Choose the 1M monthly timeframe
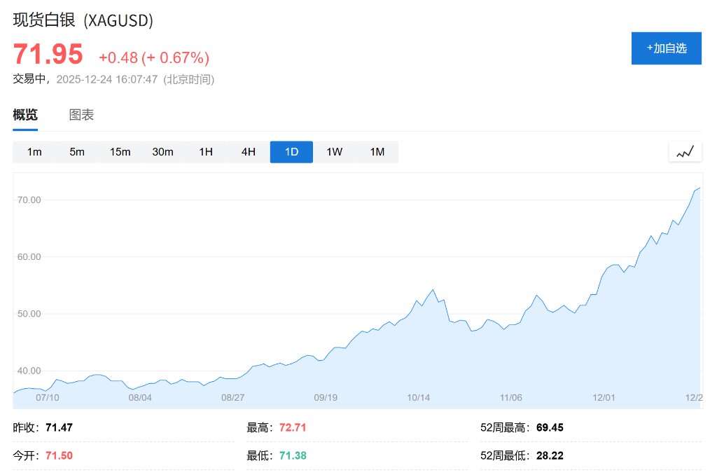Viewport: 717px width, 475px height. point(377,152)
